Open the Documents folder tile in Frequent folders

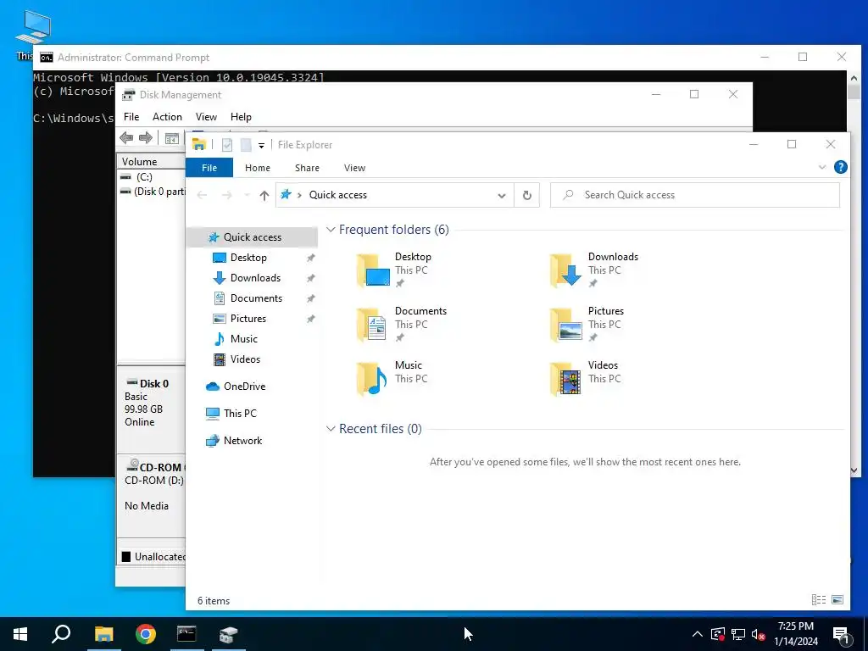pyautogui.click(x=401, y=324)
